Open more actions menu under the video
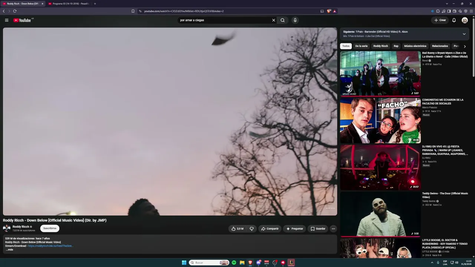475x267 pixels. (x=333, y=229)
